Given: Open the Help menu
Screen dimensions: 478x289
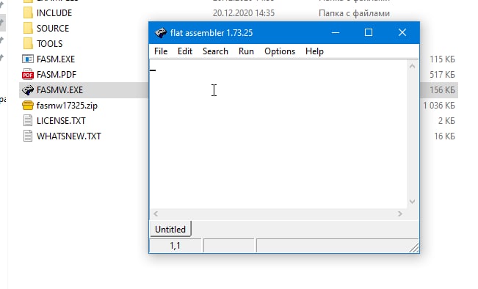Looking at the screenshot, I should (314, 51).
